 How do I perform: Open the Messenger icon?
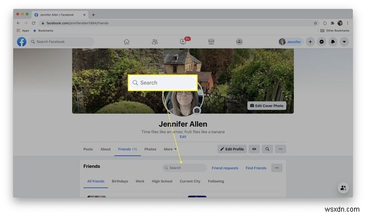(322, 42)
